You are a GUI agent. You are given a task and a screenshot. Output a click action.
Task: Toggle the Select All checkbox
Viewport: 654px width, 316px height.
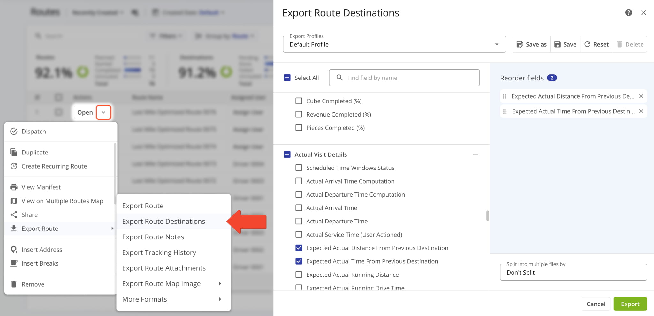coord(287,78)
